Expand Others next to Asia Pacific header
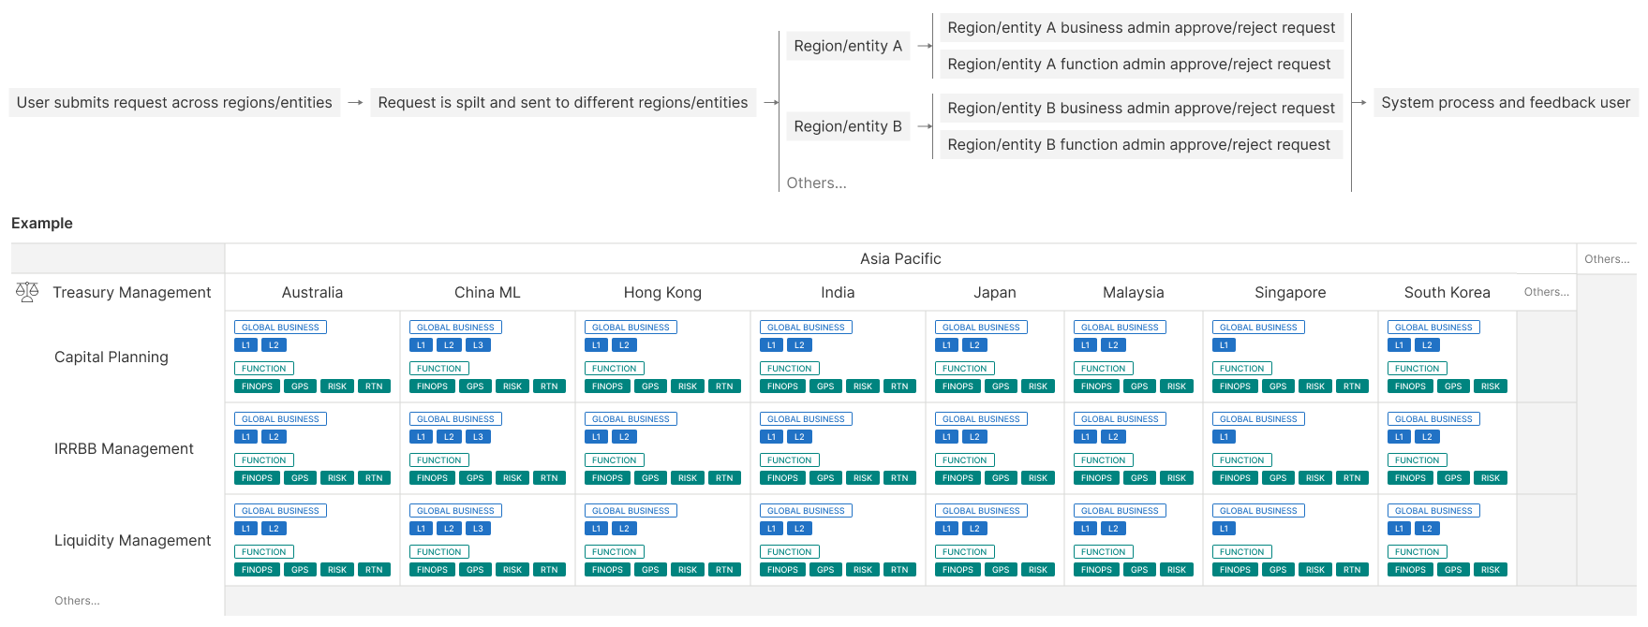 [x=1606, y=259]
